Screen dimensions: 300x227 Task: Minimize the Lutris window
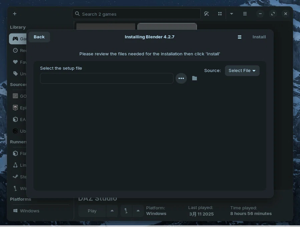(260, 14)
